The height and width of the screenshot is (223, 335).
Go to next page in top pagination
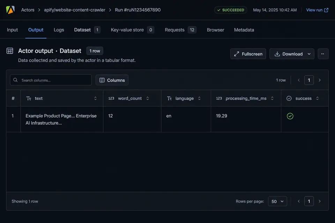320,80
